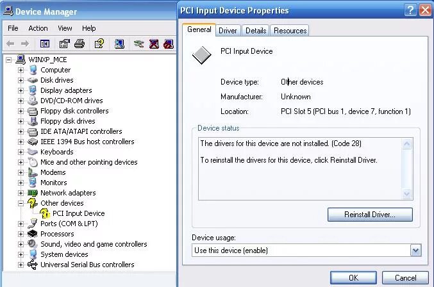The height and width of the screenshot is (287, 434).
Task: Toggle the console tree toolbar icon
Action: click(x=45, y=44)
